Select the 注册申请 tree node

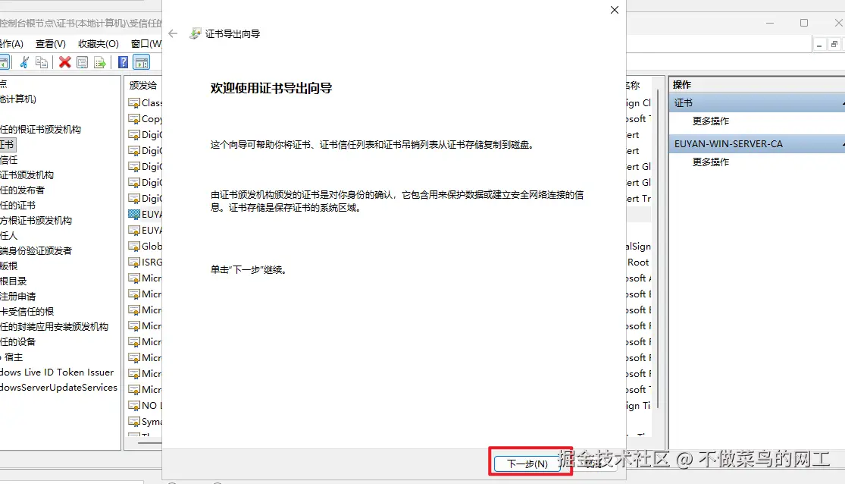17,296
